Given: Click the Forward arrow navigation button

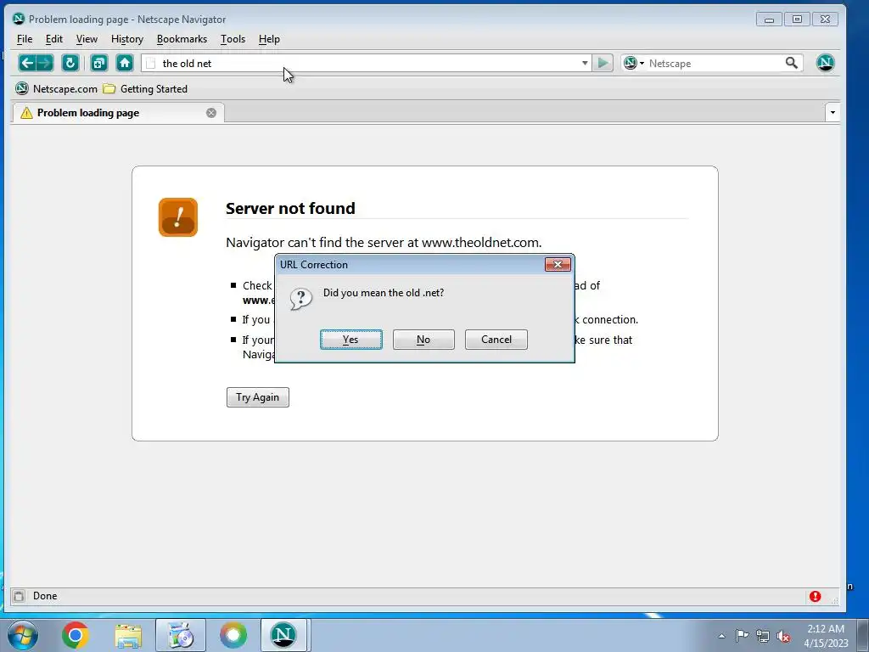Looking at the screenshot, I should [x=45, y=63].
